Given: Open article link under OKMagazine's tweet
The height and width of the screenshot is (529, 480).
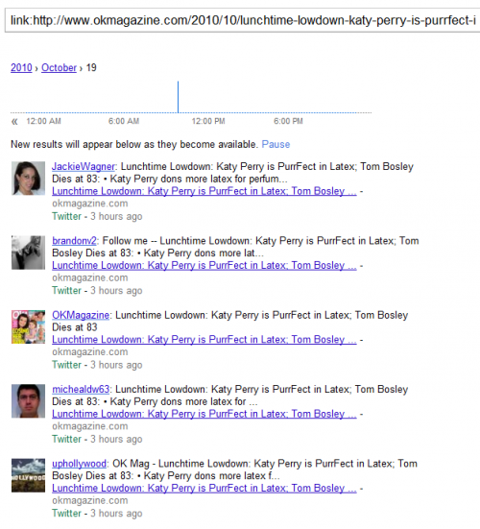Looking at the screenshot, I should point(204,340).
